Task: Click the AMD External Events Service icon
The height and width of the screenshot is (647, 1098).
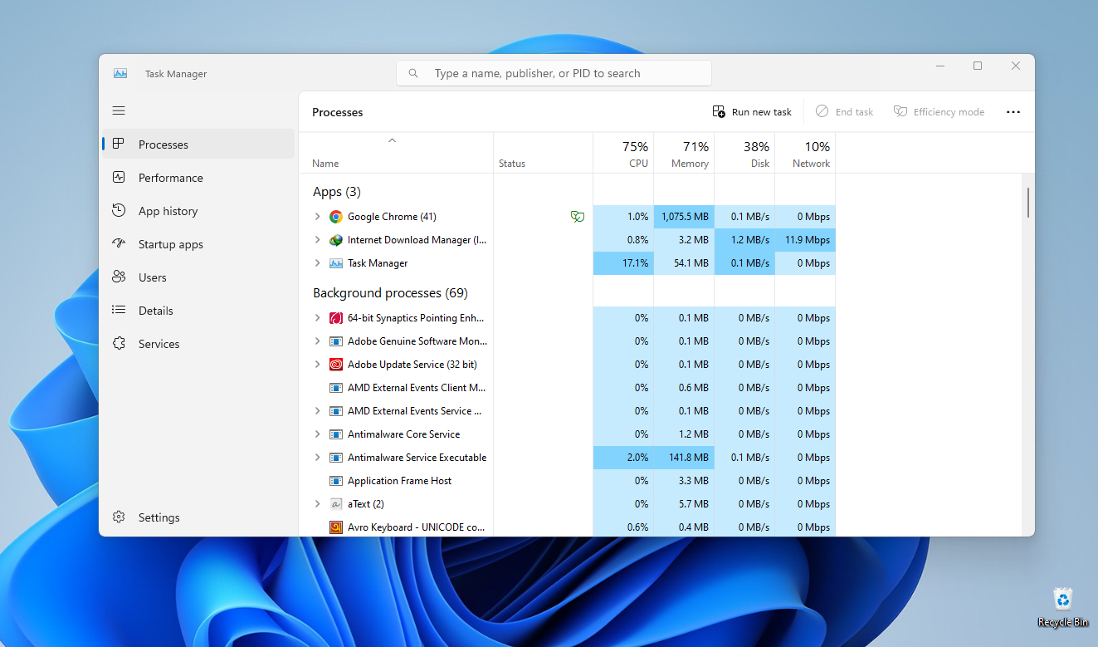Action: (336, 411)
